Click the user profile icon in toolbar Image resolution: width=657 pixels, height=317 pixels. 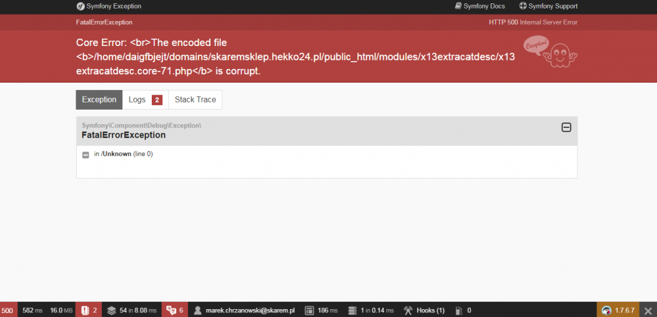[x=198, y=310]
